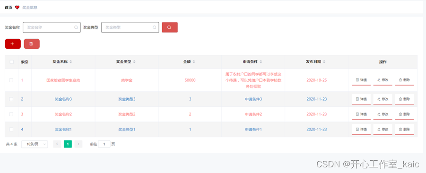Click 修改 for 国家给贫困学生资助 row
The width and height of the screenshot is (426, 173).
coord(383,80)
